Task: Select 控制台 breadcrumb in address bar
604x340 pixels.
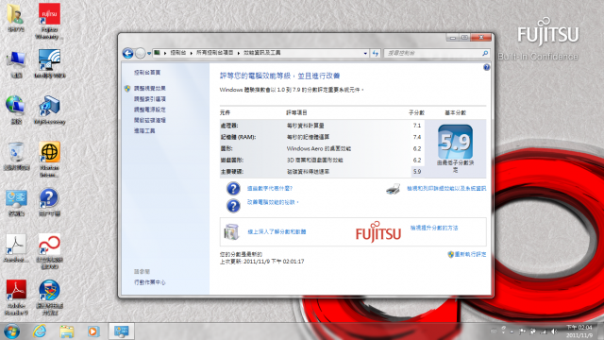Action: [x=178, y=53]
